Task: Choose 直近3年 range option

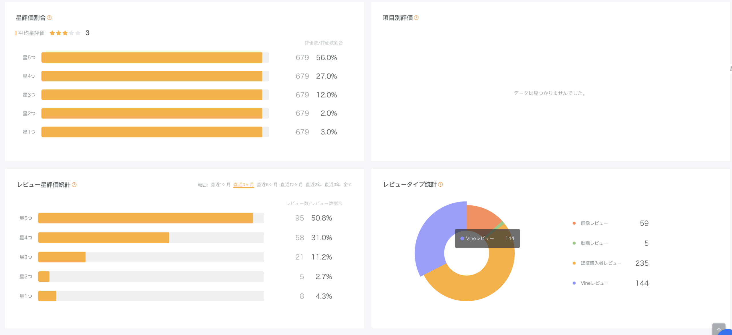Action: coord(332,185)
